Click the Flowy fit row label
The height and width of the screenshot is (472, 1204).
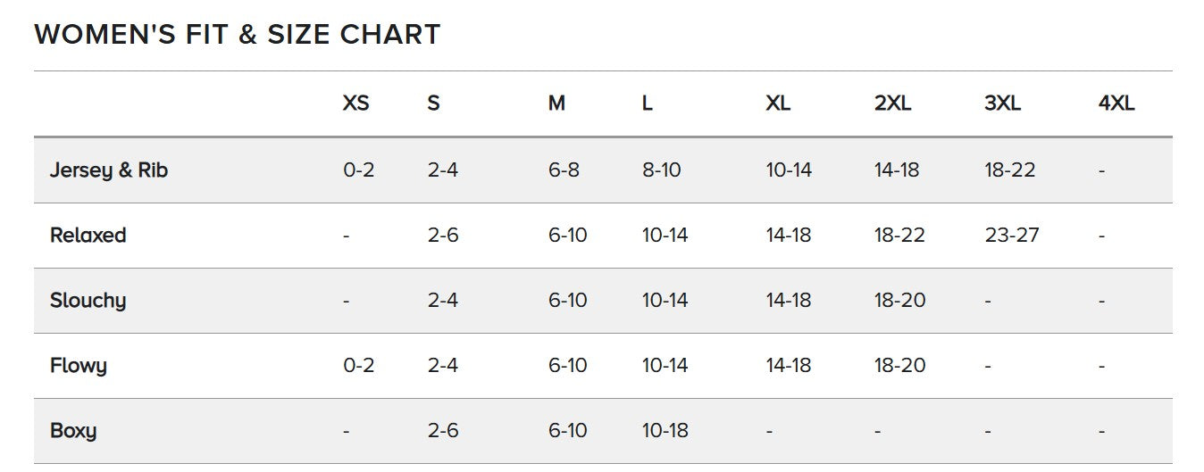[79, 366]
